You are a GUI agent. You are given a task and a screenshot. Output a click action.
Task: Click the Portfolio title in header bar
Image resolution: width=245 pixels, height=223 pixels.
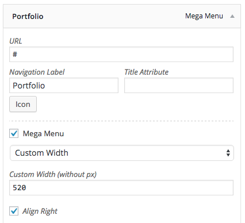[x=28, y=17]
